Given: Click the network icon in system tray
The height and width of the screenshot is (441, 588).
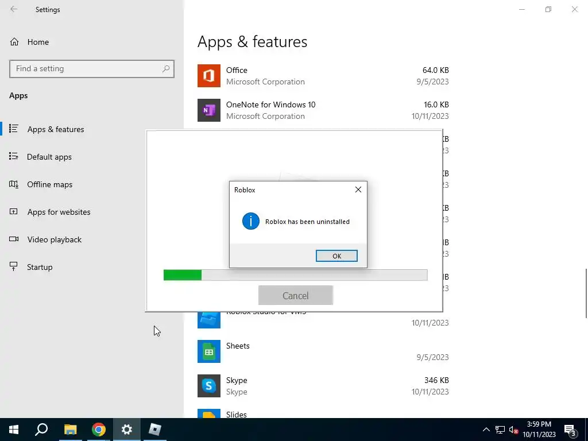Looking at the screenshot, I should 500,430.
